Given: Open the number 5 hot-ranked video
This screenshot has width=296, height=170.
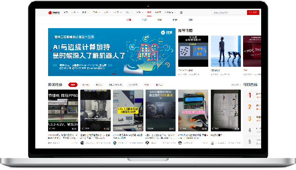Looking at the screenshot, I should click(254, 142).
